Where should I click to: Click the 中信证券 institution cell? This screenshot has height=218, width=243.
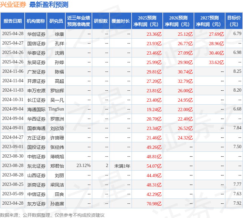(36, 194)
